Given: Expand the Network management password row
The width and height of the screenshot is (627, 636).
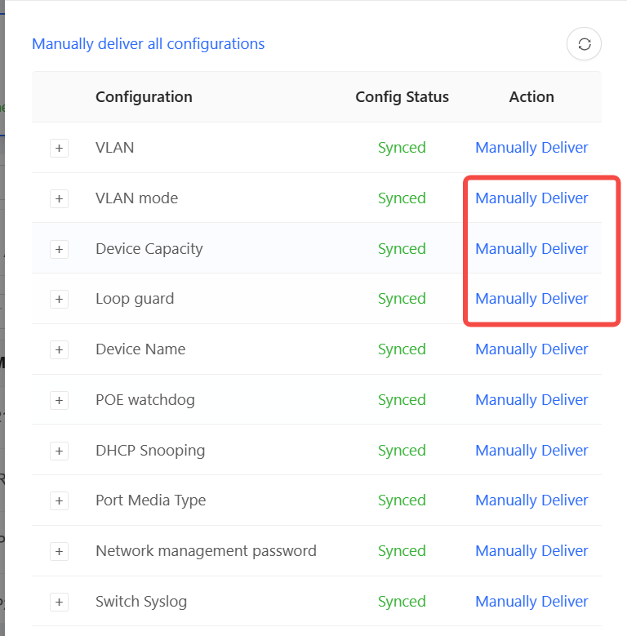Looking at the screenshot, I should [60, 551].
